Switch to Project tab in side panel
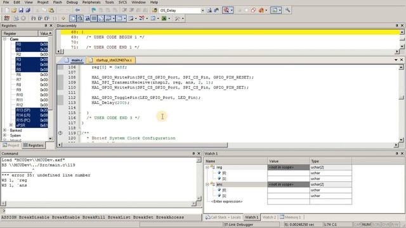The width and height of the screenshot is (406, 228). (x=11, y=145)
